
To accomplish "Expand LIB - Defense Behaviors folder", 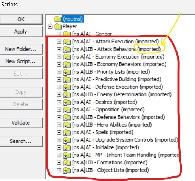I will coord(59,117).
